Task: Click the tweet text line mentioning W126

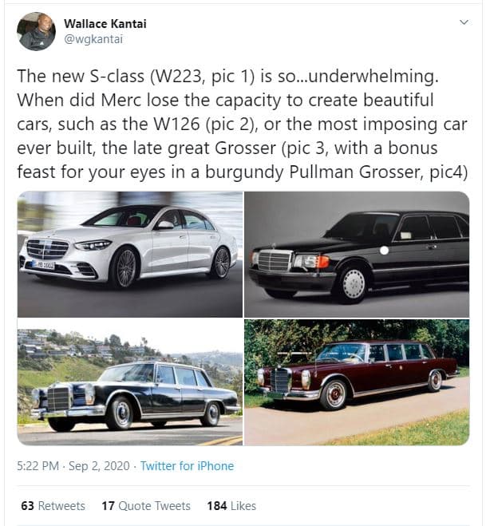Action: pos(239,125)
